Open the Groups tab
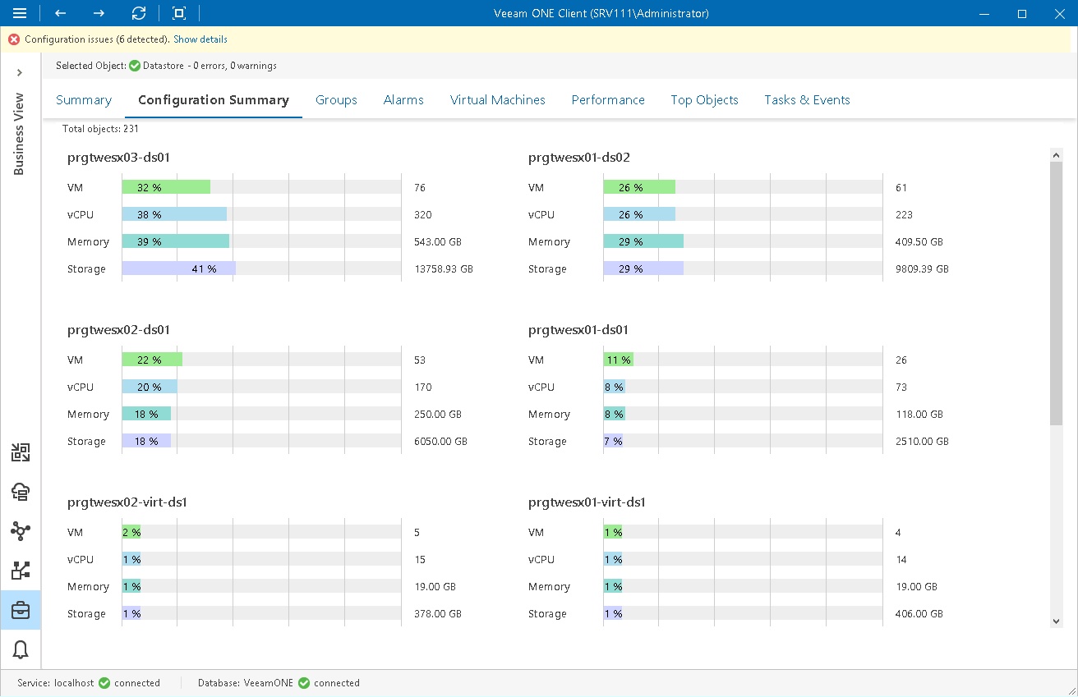Screen dimensions: 1078x697 coord(336,99)
